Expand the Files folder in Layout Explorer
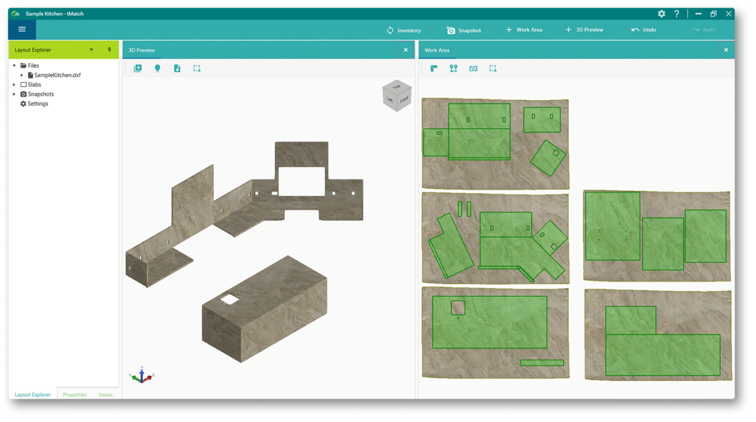Viewport: 756px width, 422px height. 14,65
